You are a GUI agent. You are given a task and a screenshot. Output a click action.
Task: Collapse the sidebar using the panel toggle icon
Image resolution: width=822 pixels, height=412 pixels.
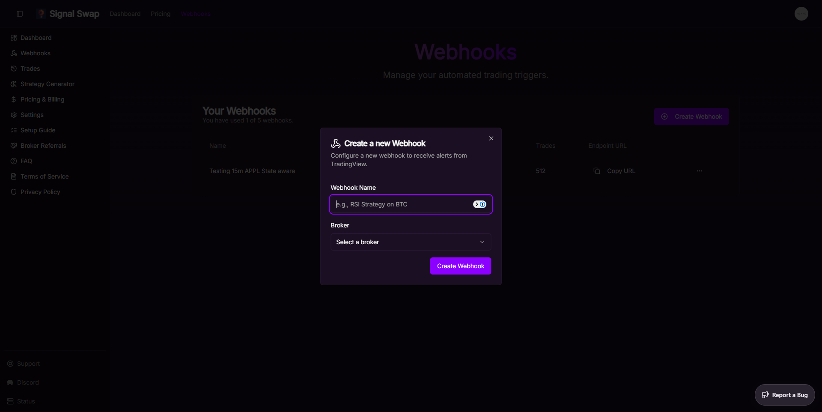tap(19, 14)
